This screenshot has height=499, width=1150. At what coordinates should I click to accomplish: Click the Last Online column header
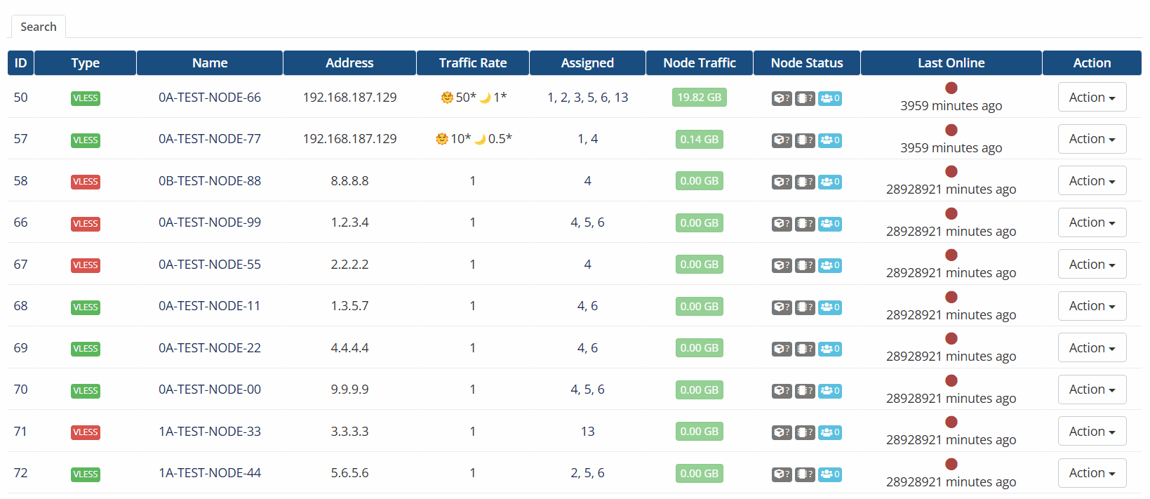[951, 62]
